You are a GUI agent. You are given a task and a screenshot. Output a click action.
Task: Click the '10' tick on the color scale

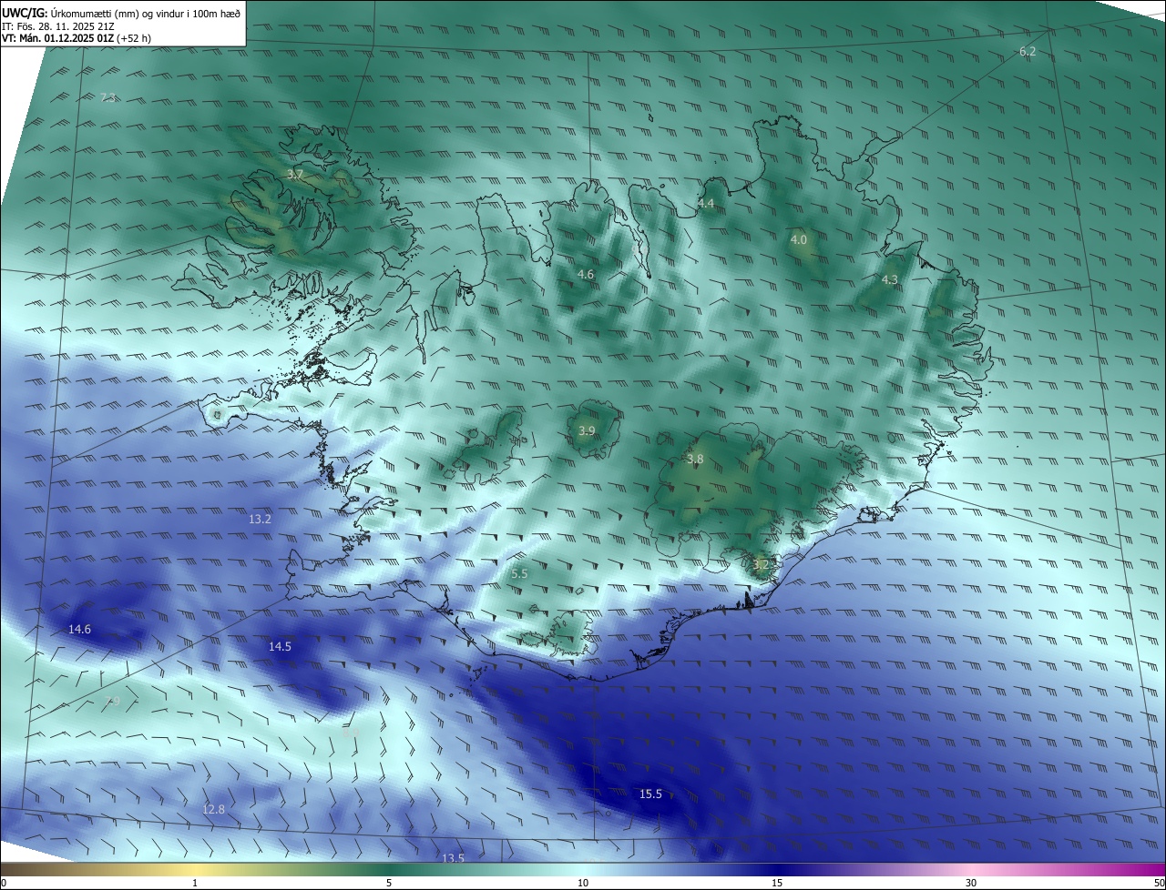583,883
